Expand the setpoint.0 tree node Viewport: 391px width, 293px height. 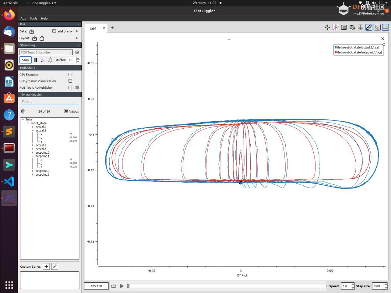tap(33, 153)
